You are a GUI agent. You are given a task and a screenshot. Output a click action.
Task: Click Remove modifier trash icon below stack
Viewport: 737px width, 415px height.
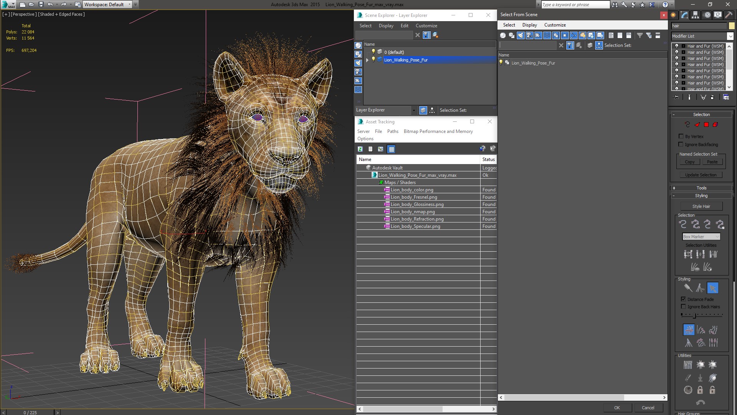click(712, 97)
